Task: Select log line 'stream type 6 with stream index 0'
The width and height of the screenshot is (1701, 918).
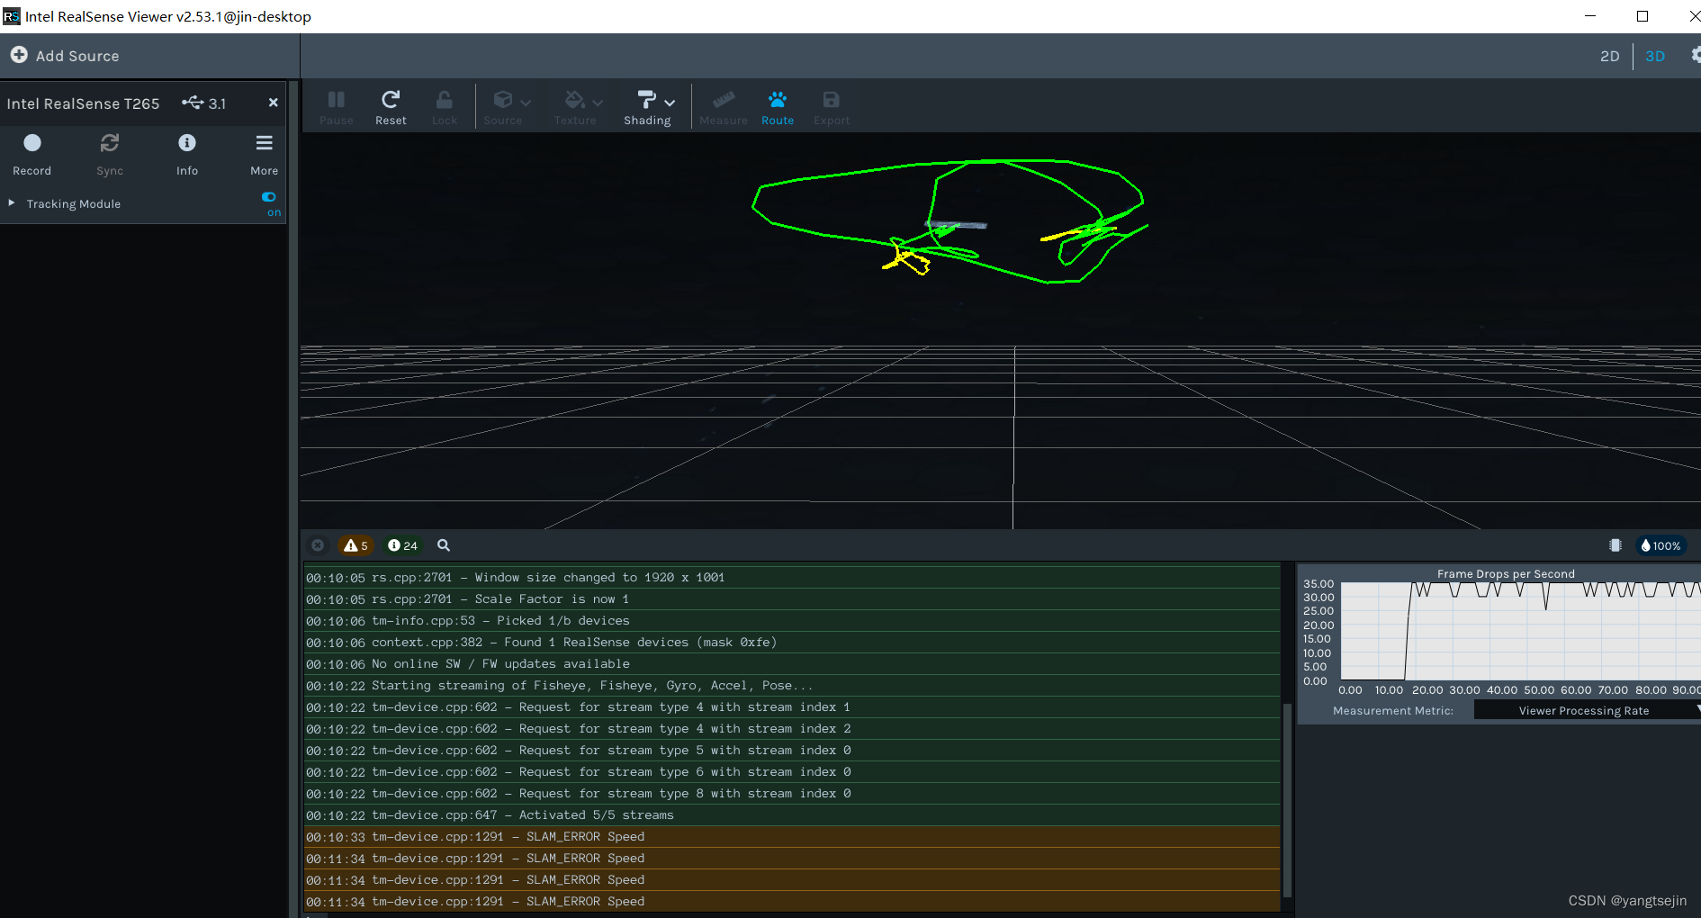Action: 792,772
